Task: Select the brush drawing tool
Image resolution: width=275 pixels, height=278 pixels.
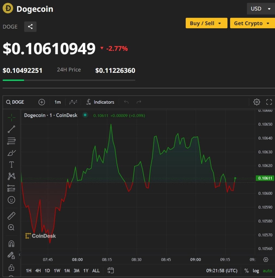Action: coord(11,153)
